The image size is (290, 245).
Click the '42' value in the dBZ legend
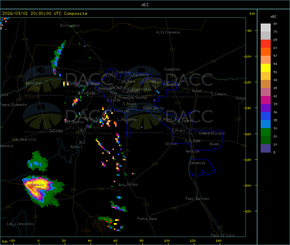pyautogui.click(x=275, y=96)
